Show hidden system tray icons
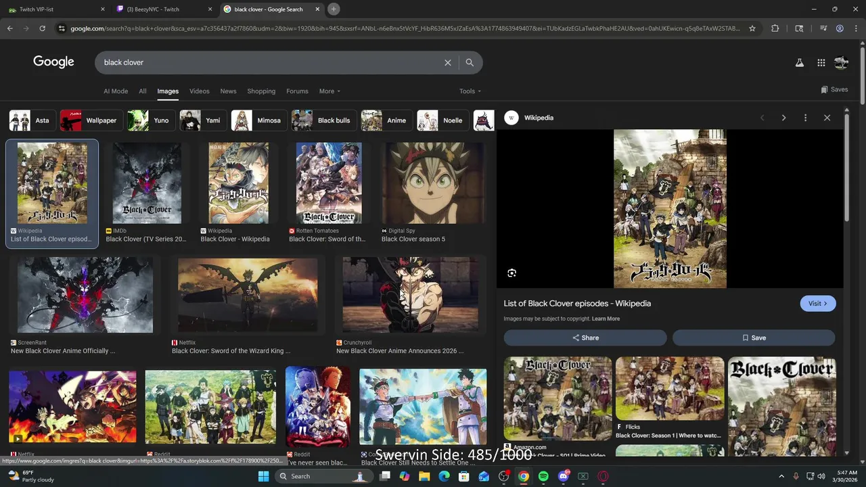866x487 pixels. click(781, 476)
